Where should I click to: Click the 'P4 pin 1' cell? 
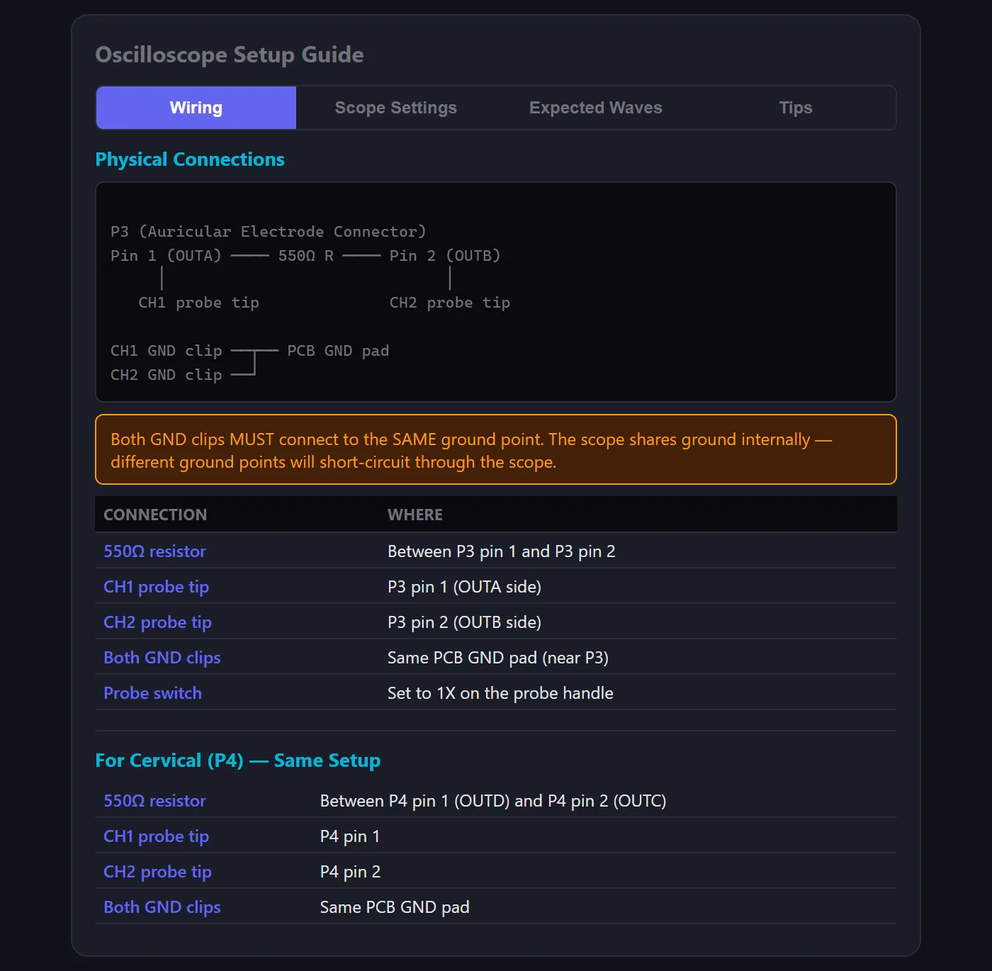tap(349, 836)
